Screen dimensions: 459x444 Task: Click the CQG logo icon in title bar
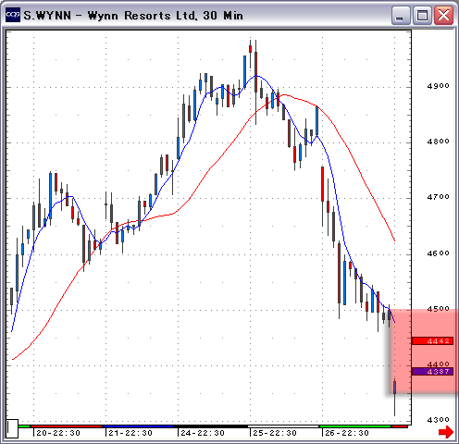[13, 15]
